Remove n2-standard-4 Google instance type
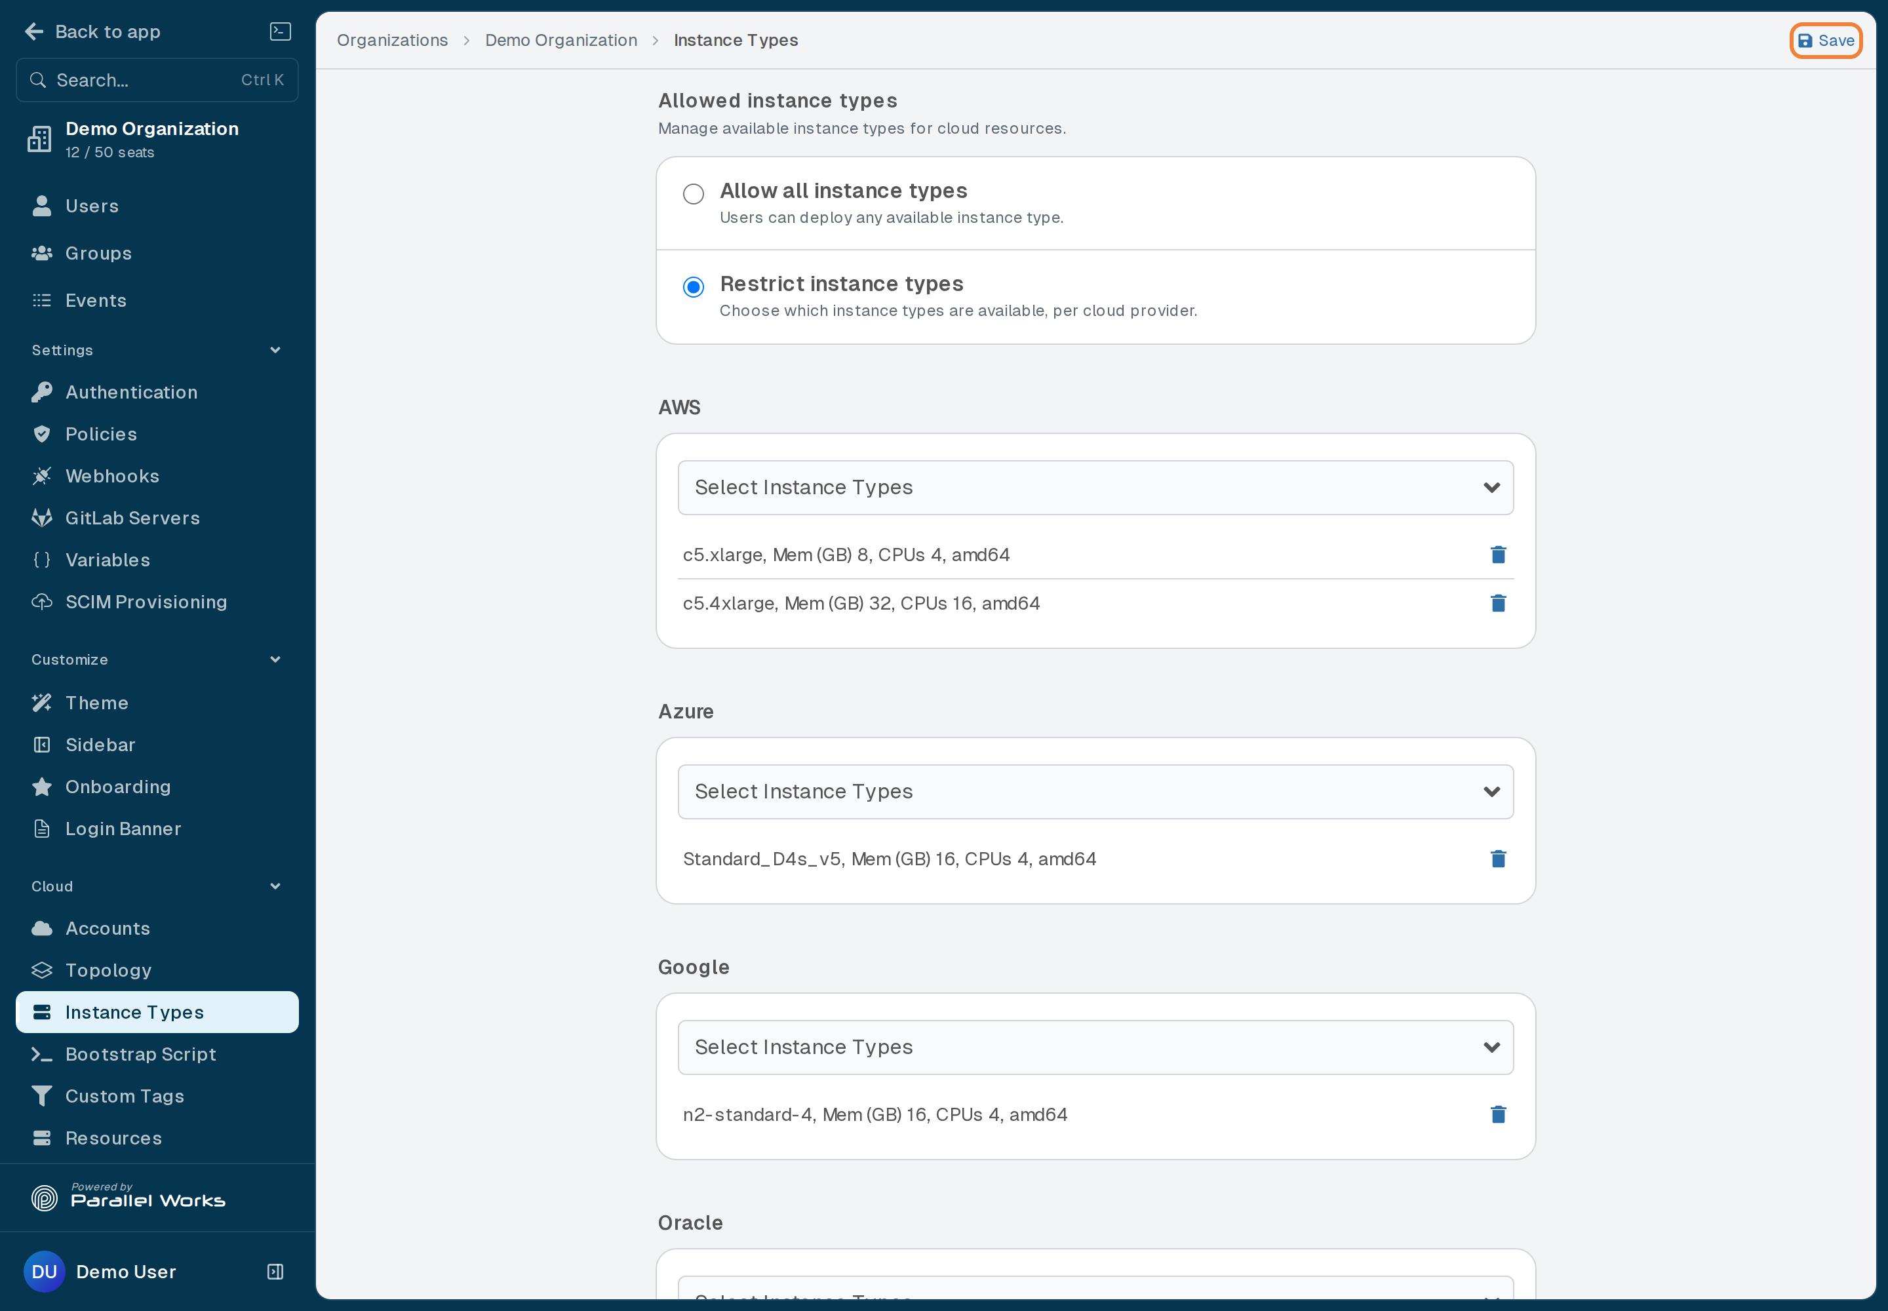Viewport: 1888px width, 1311px height. [1498, 1114]
